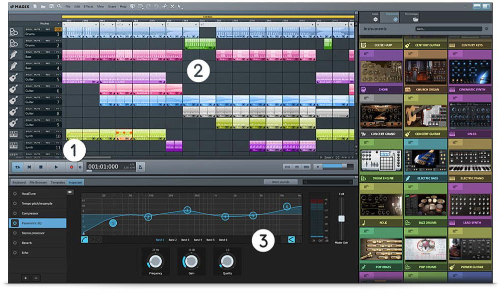501x293 pixels.
Task: Open the Edit menu
Action: [x=77, y=6]
